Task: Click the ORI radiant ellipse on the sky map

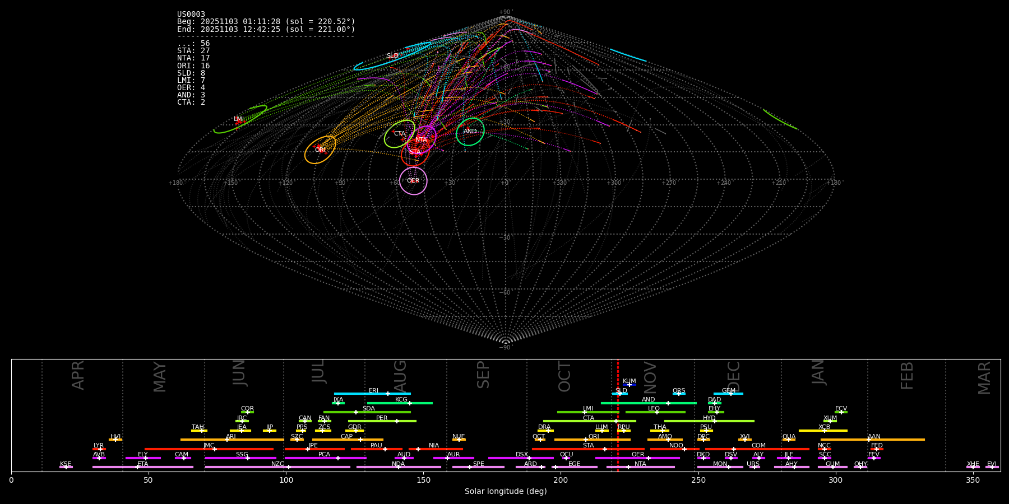Action: 320,150
